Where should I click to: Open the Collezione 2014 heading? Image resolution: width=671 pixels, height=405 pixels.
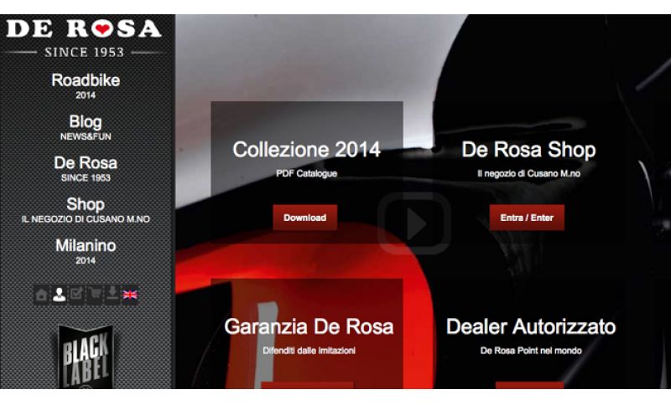(306, 150)
